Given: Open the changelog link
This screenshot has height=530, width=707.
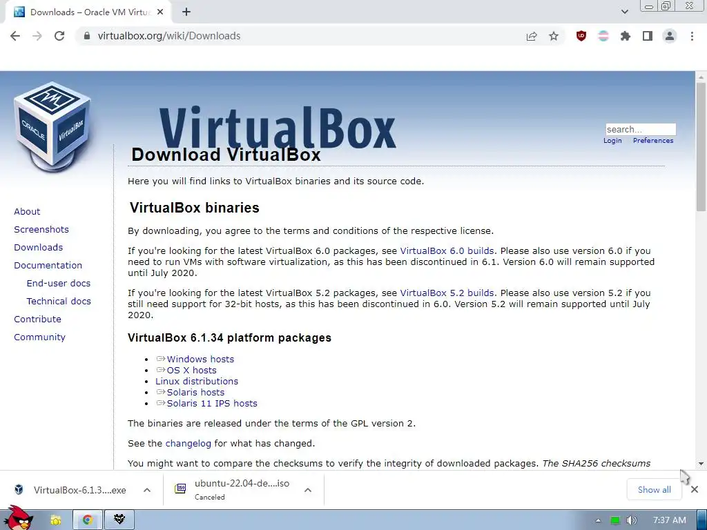Looking at the screenshot, I should pyautogui.click(x=188, y=444).
